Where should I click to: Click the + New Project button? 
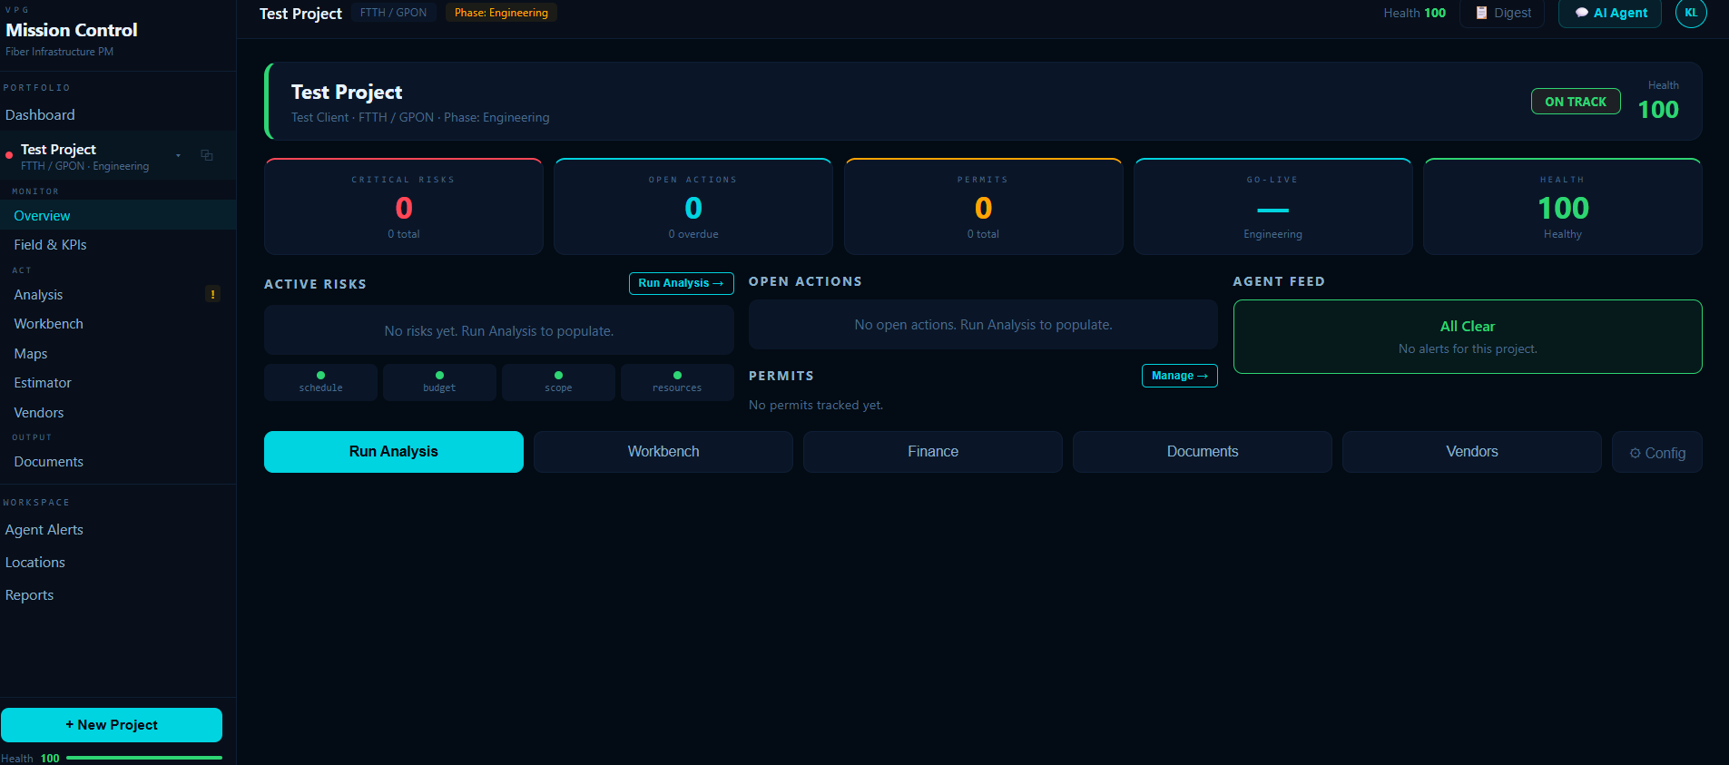(x=112, y=725)
